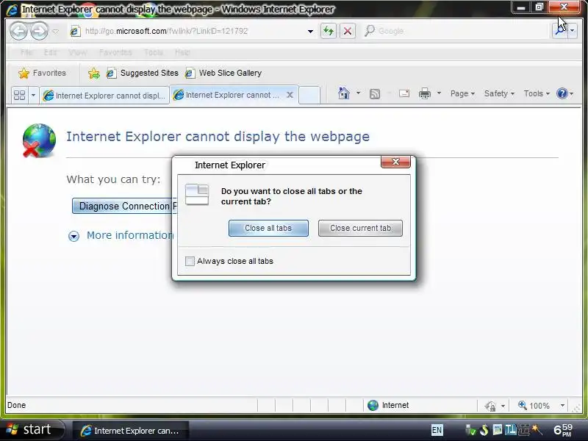Click the Print icon
This screenshot has width=588, height=441.
(x=425, y=93)
